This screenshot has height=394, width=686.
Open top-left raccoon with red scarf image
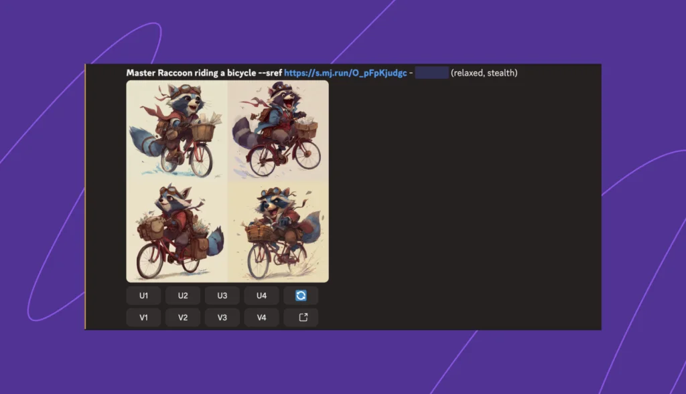click(x=177, y=130)
